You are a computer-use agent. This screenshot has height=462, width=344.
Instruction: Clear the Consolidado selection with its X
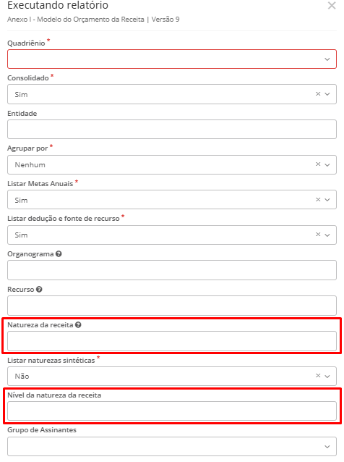(318, 93)
